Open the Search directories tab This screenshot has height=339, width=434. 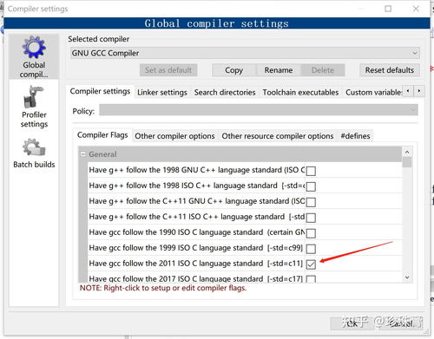[225, 93]
